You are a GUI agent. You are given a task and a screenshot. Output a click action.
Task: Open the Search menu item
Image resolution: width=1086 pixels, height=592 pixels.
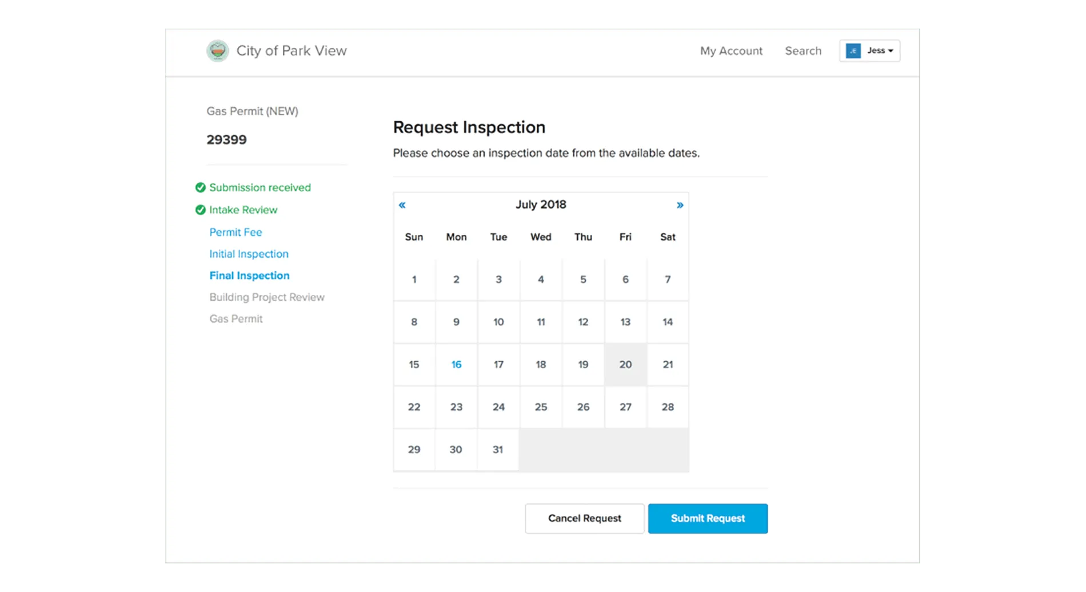803,51
